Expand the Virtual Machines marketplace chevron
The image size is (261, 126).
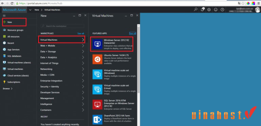tap(83, 40)
